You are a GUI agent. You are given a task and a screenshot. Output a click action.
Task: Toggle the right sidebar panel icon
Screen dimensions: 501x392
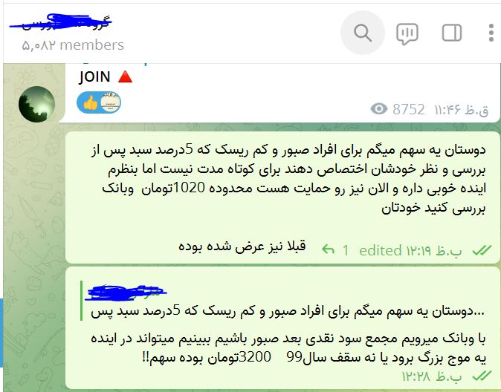(452, 33)
